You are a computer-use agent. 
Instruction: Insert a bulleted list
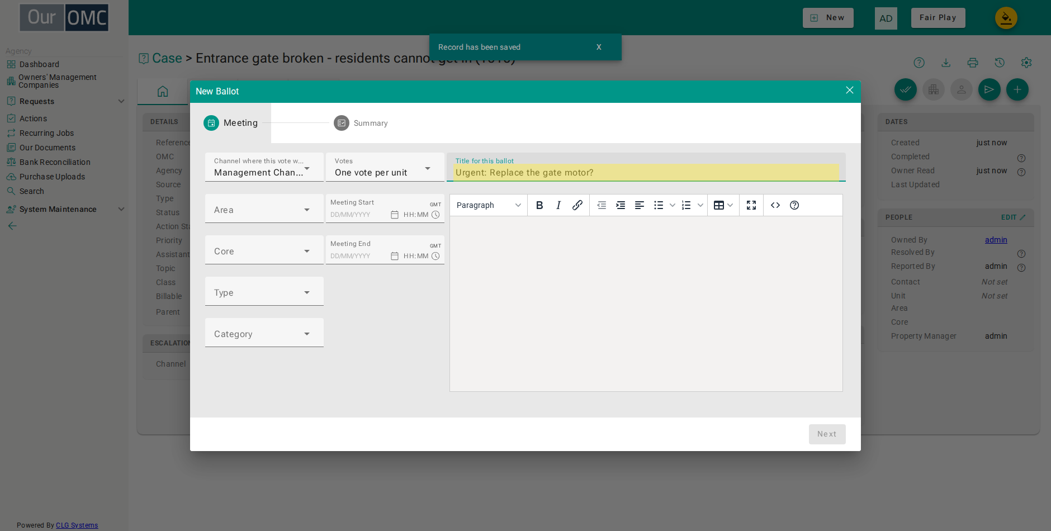pyautogui.click(x=659, y=205)
